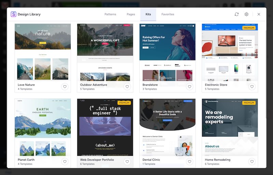Add Planet Earth kit to favorites

click(x=65, y=162)
